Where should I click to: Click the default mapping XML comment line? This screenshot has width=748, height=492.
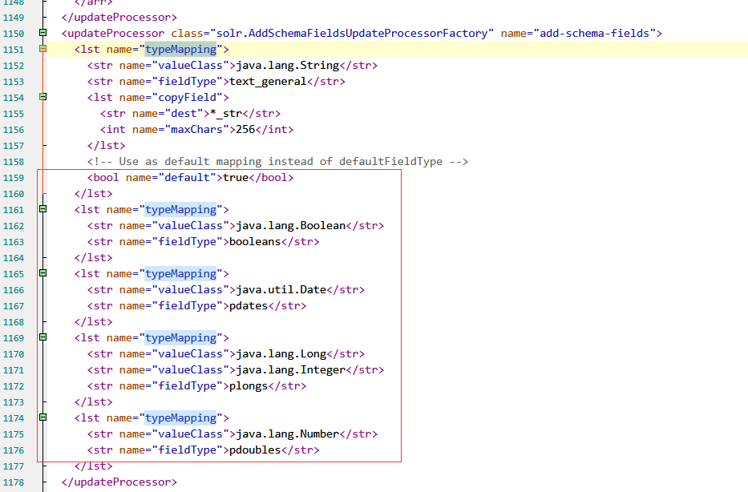[x=277, y=162]
